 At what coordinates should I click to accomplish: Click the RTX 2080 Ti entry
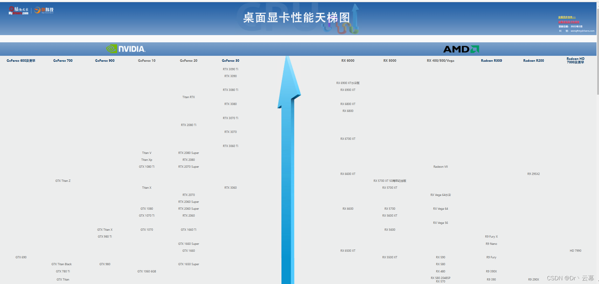tap(189, 125)
